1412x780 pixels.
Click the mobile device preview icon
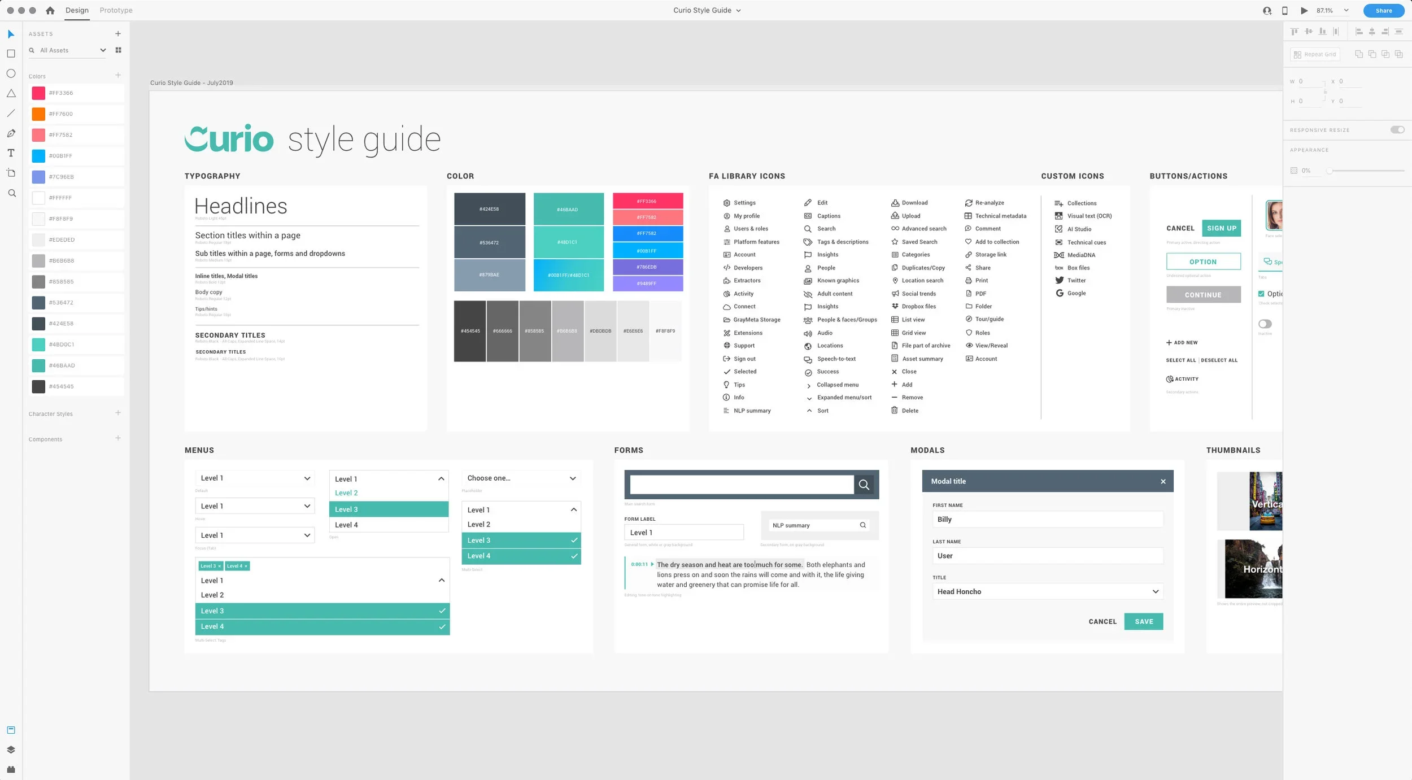pyautogui.click(x=1285, y=10)
